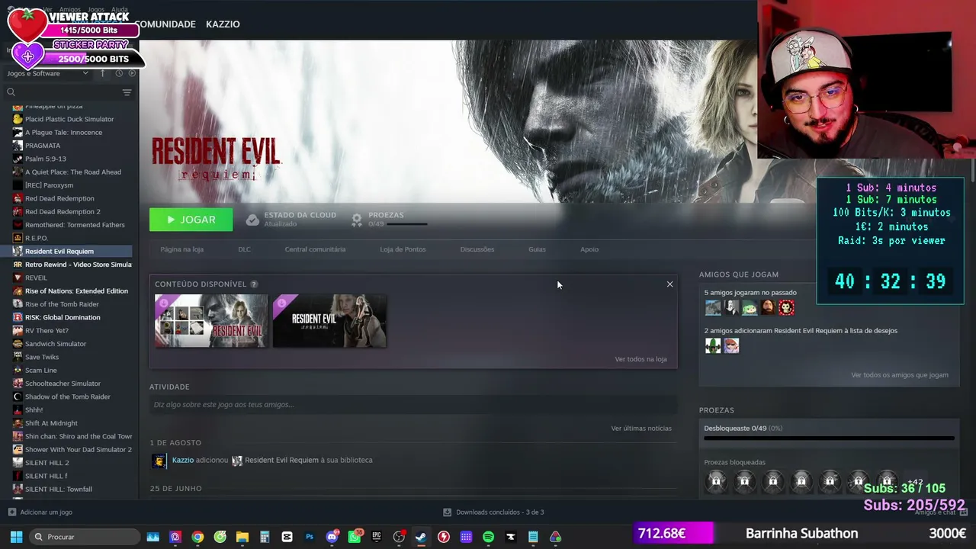The width and height of the screenshot is (976, 549).
Task: Click Adicionar um jogo plus icon
Action: point(11,512)
